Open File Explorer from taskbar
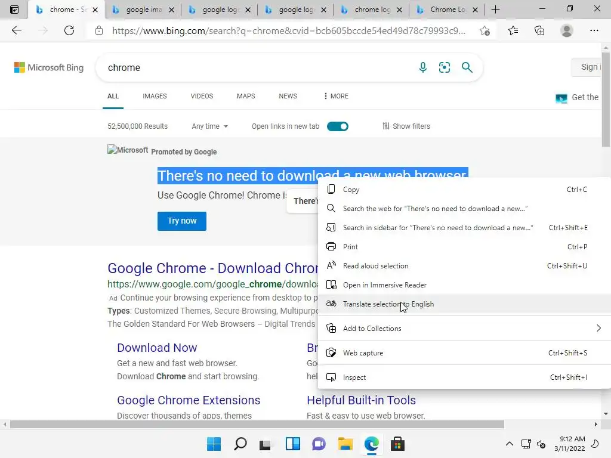The height and width of the screenshot is (458, 611). [x=345, y=444]
